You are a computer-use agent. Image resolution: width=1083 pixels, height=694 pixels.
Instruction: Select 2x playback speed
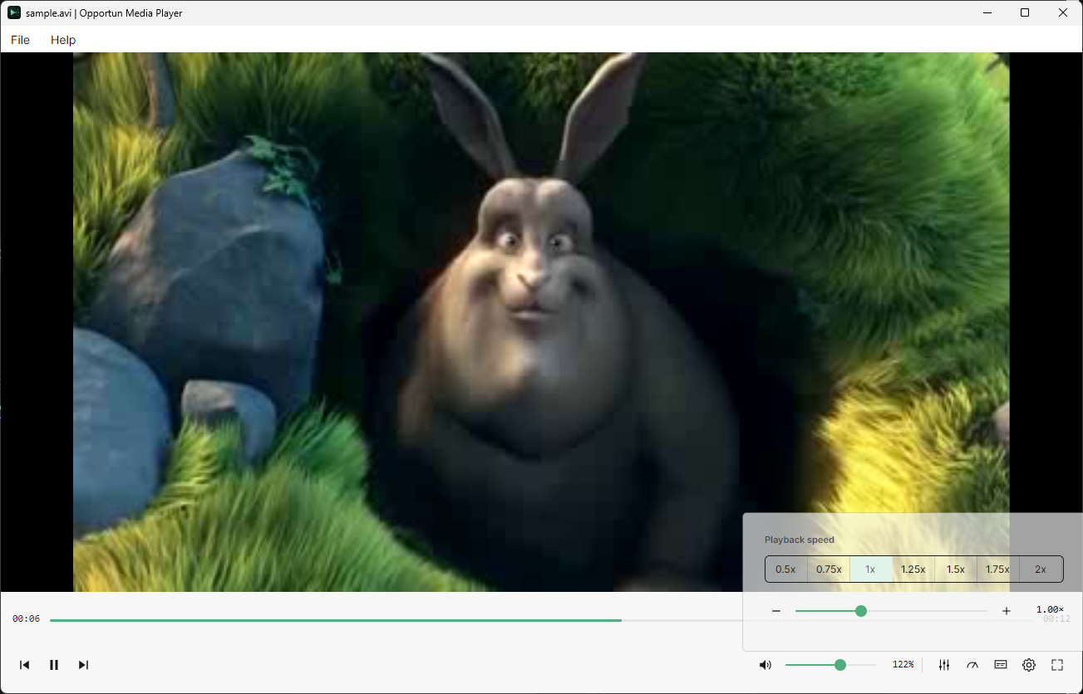pyautogui.click(x=1041, y=569)
